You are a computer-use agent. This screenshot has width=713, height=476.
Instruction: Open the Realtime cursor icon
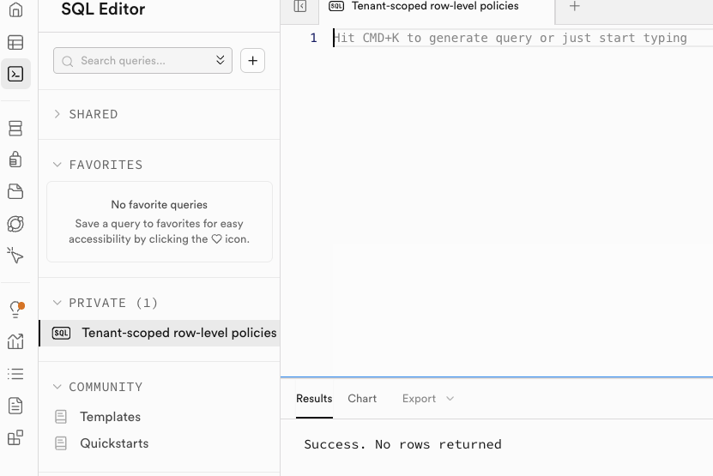point(15,255)
